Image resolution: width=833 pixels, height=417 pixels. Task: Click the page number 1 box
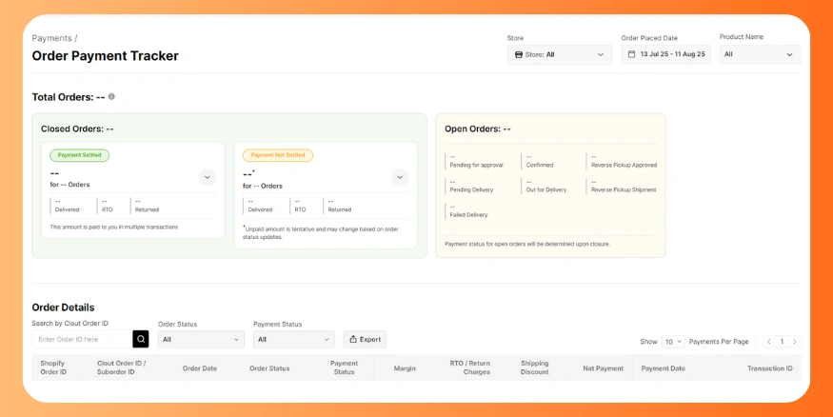(782, 342)
